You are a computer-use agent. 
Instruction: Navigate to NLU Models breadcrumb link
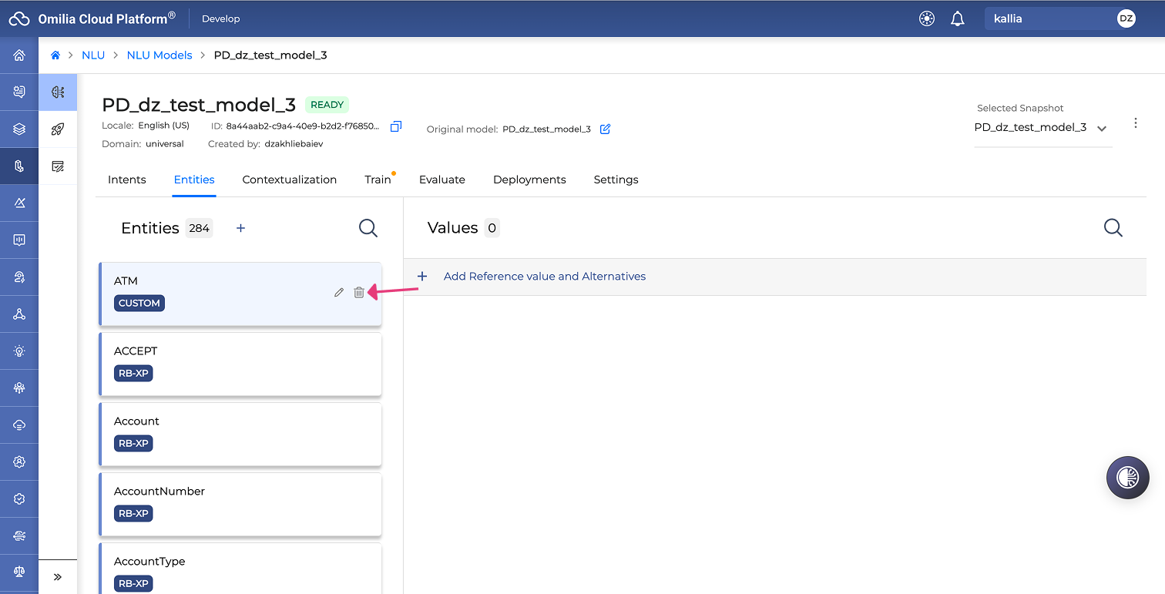point(159,55)
